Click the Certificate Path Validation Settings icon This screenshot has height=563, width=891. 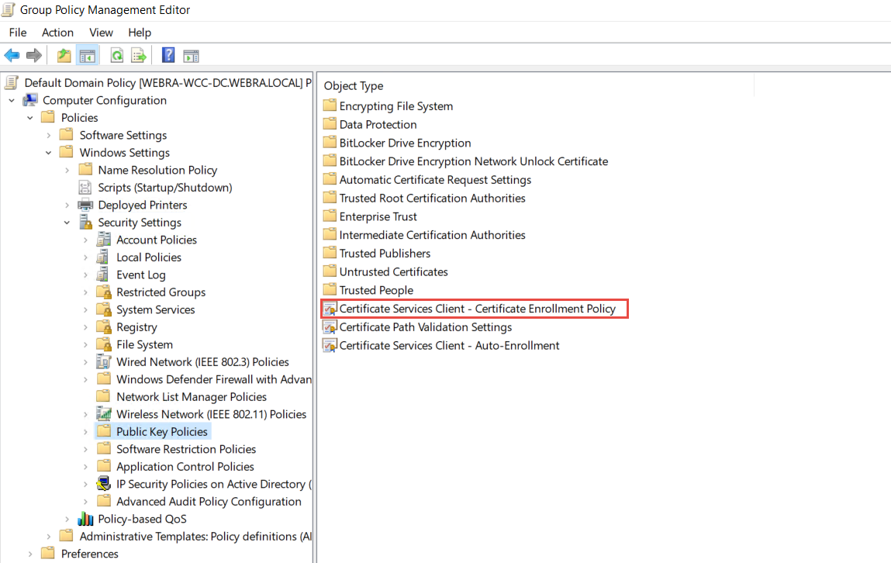(330, 327)
